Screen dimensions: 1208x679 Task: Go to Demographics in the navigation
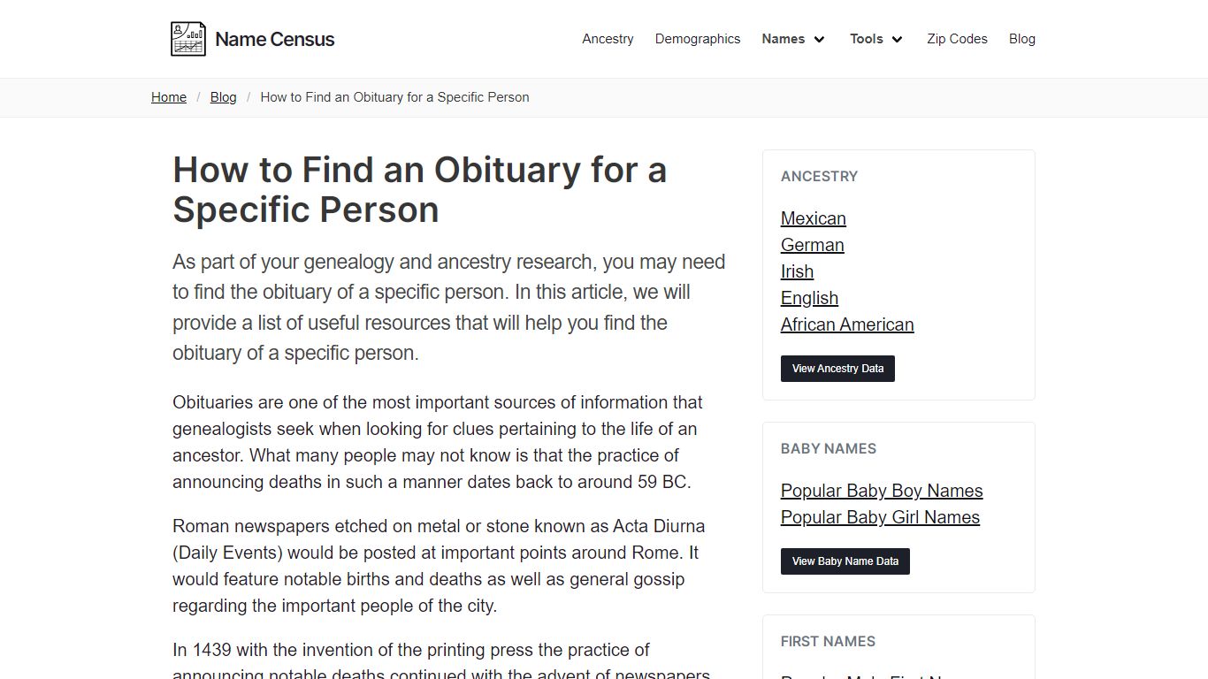[698, 39]
